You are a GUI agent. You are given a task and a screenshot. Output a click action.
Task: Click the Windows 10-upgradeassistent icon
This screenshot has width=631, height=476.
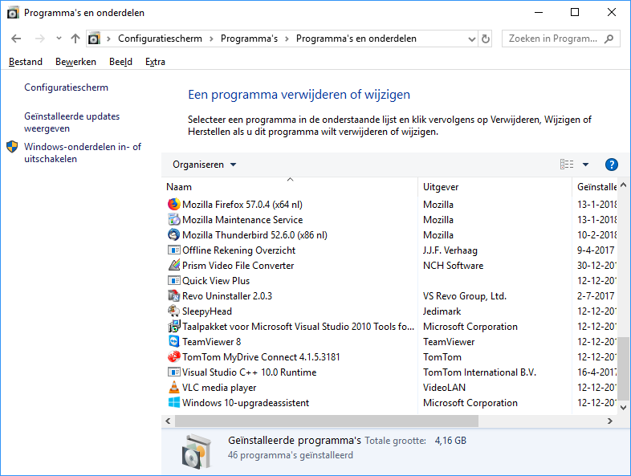click(174, 403)
